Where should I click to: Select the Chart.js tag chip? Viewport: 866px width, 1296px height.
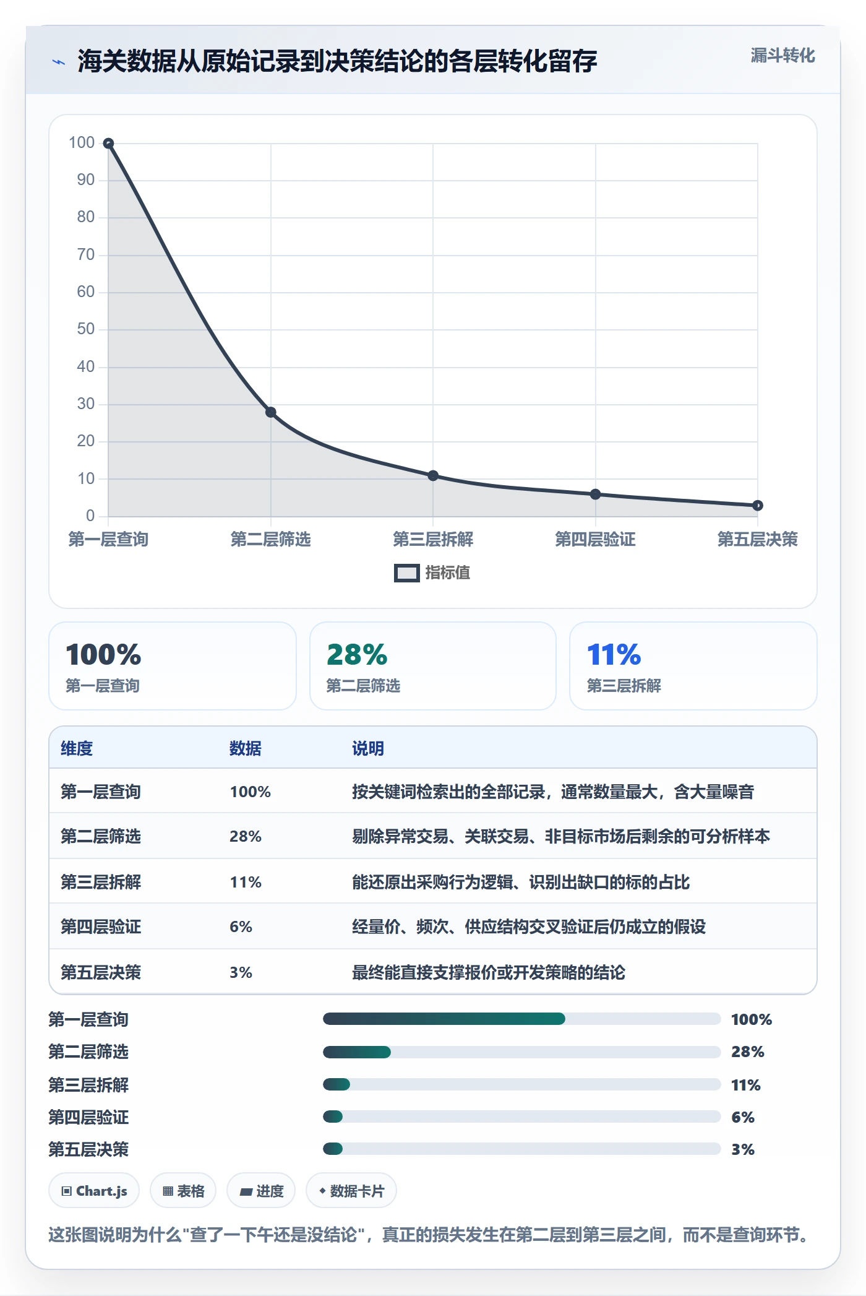pyautogui.click(x=94, y=1191)
